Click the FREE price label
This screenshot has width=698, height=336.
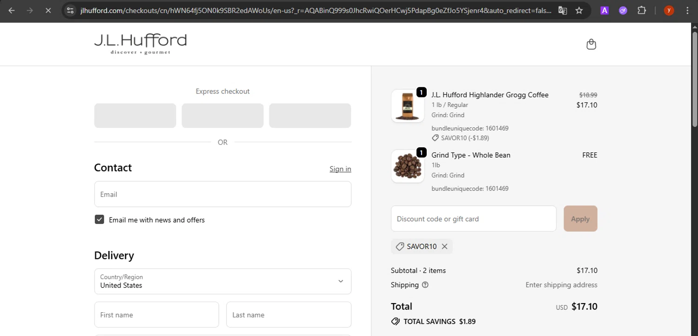click(590, 155)
